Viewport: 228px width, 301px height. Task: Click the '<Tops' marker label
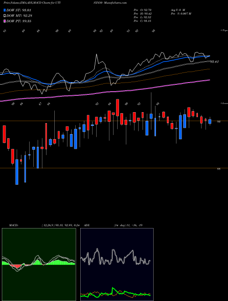pos(224,31)
